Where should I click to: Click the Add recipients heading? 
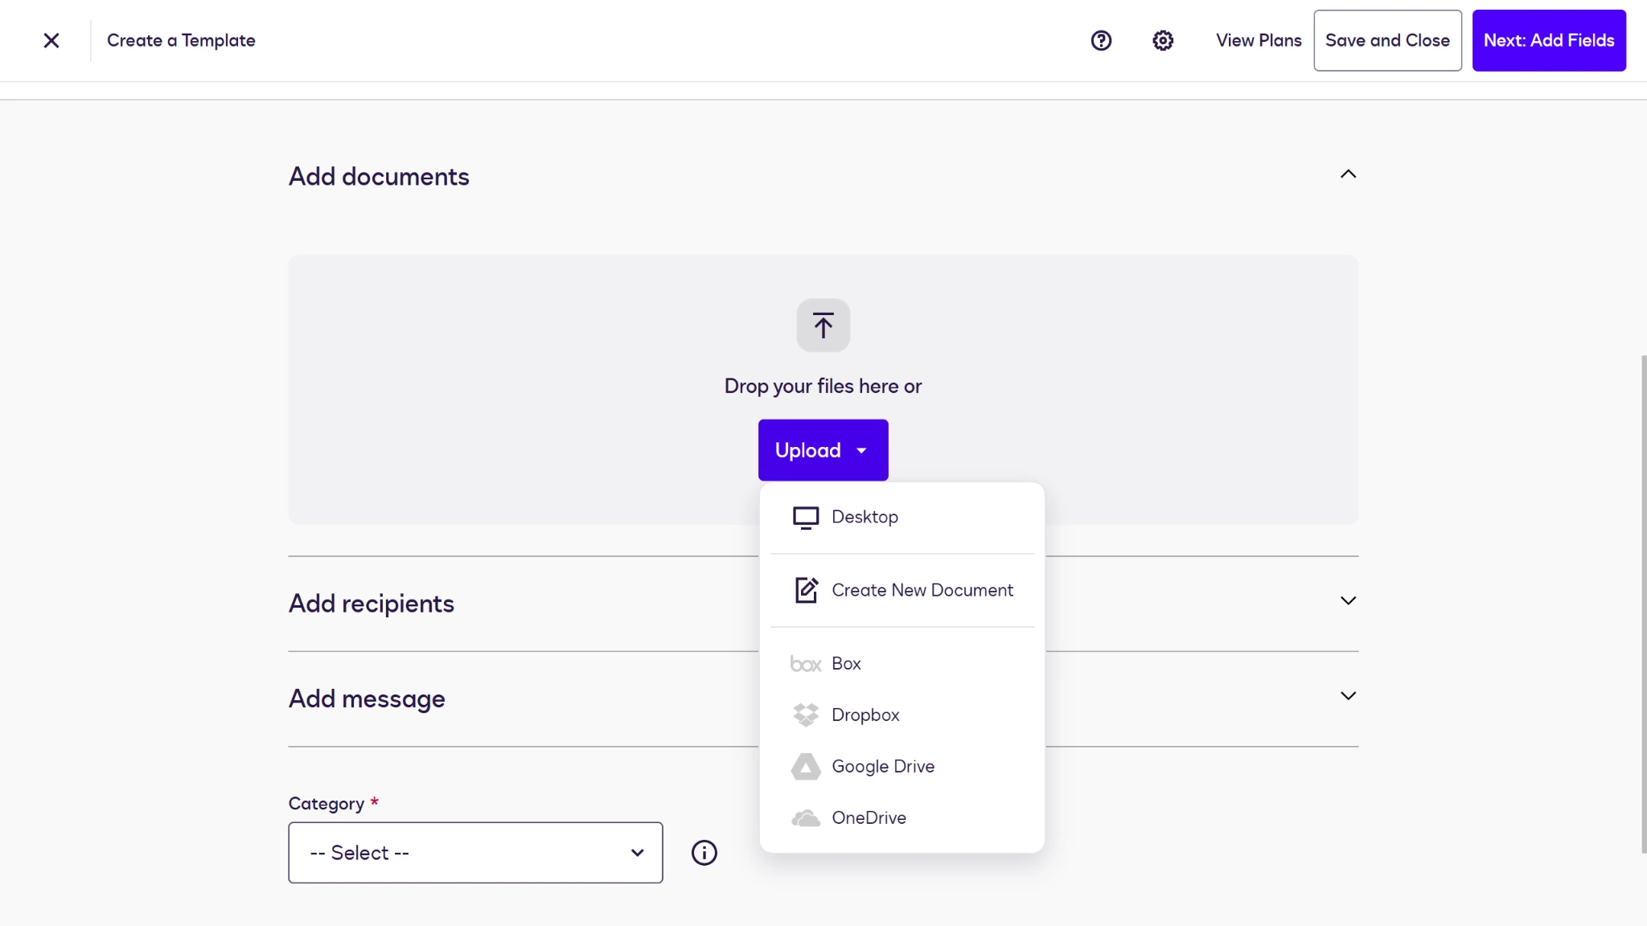click(x=372, y=604)
